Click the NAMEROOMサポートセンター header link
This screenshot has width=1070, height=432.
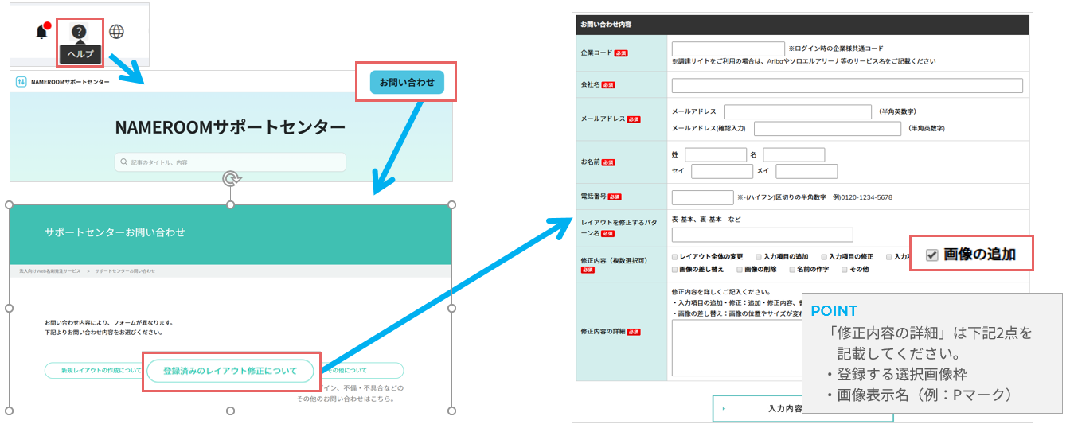tap(71, 82)
